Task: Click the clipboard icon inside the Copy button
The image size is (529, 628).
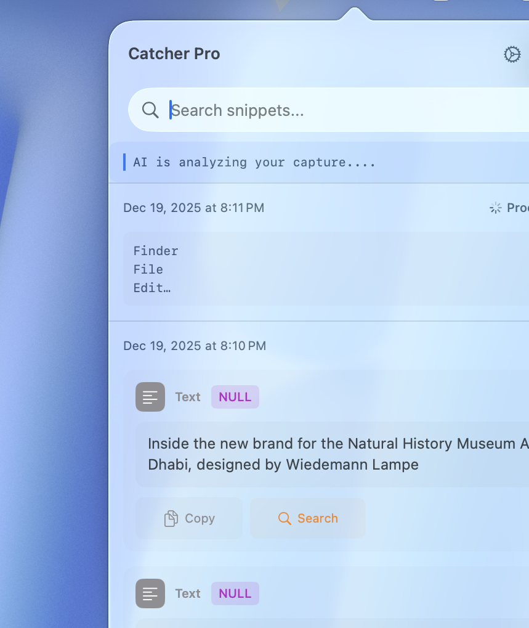Action: coord(171,518)
